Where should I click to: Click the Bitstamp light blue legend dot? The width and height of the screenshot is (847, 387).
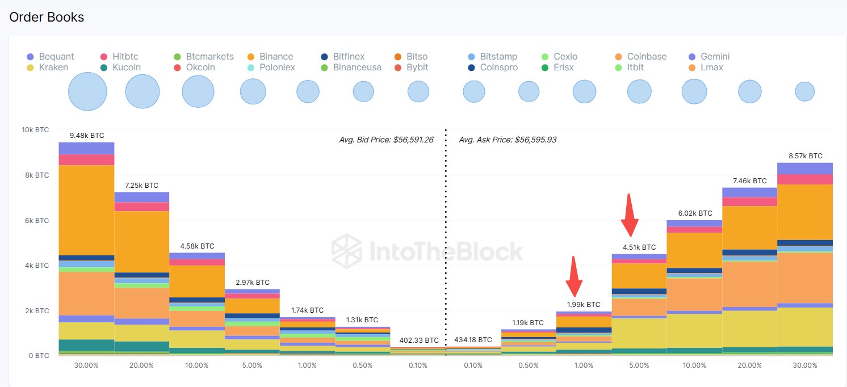click(x=471, y=57)
